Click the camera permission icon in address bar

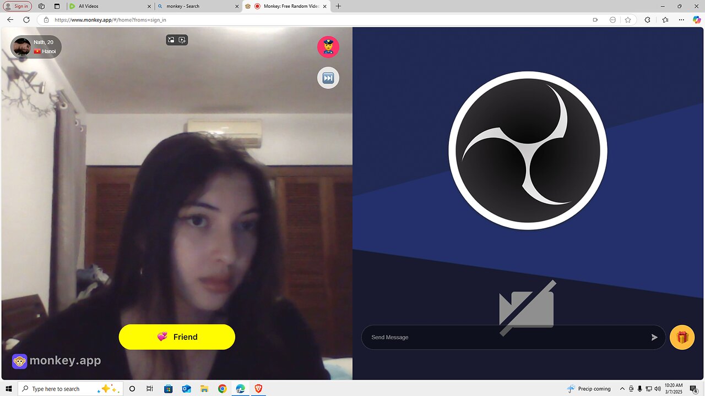595,19
